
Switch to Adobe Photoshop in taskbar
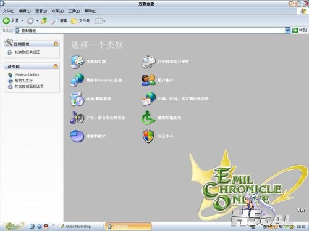point(75,227)
